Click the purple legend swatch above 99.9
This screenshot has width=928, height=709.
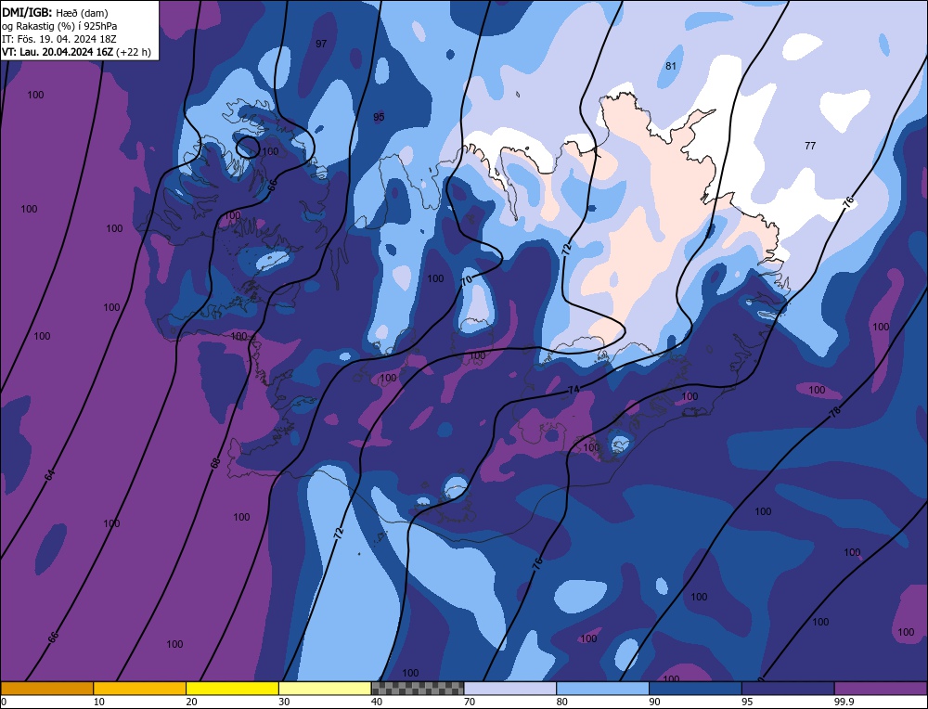pyautogui.click(x=881, y=689)
